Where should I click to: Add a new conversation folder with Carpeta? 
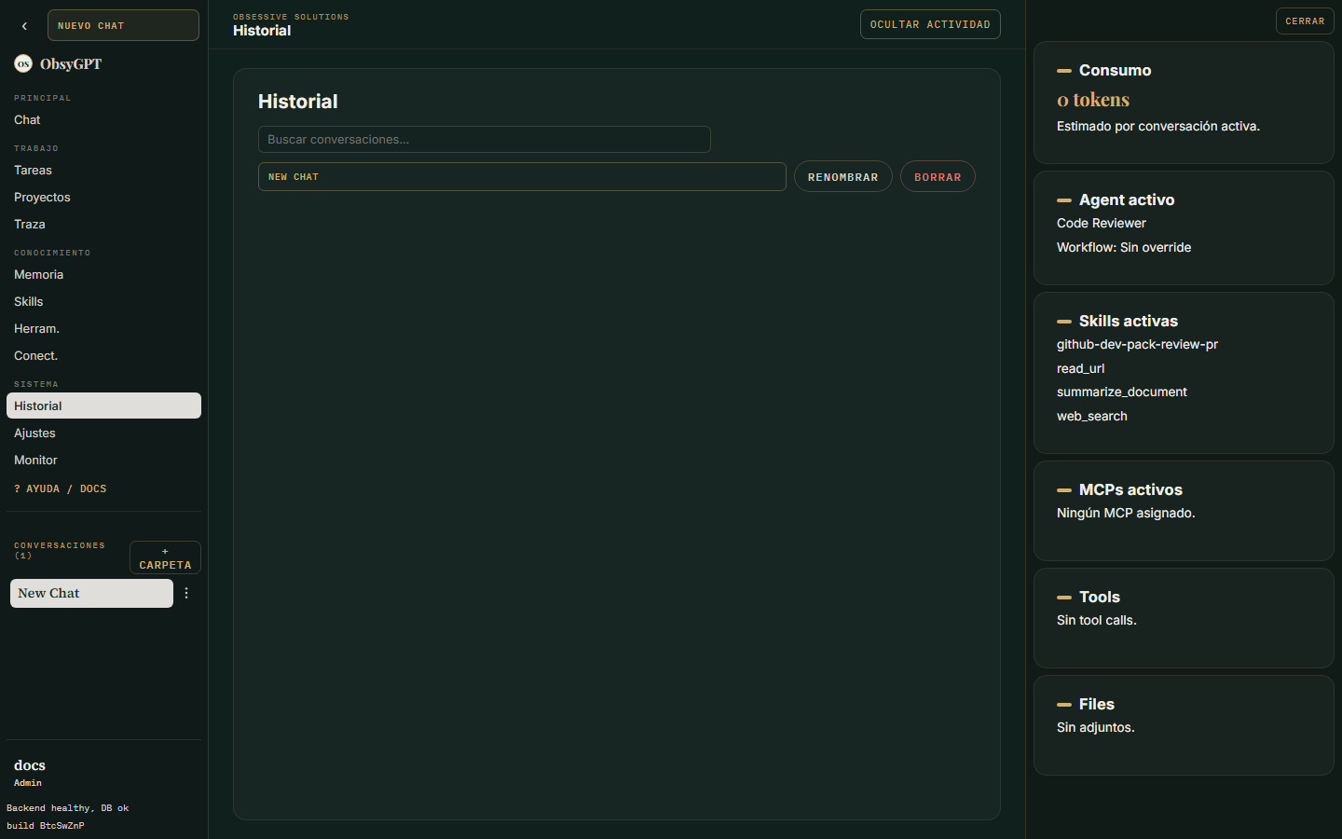tap(165, 557)
